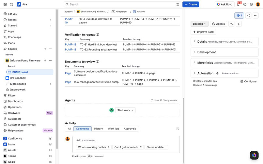Image resolution: width=263 pixels, height=164 pixels.
Task: Switch to the History tab
Action: 99,129
